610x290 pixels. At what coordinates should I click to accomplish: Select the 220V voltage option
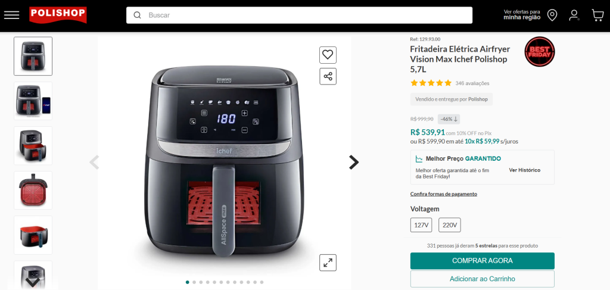pyautogui.click(x=449, y=225)
